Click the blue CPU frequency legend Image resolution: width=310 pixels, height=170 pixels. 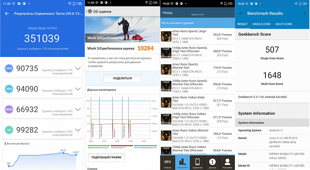145,147
